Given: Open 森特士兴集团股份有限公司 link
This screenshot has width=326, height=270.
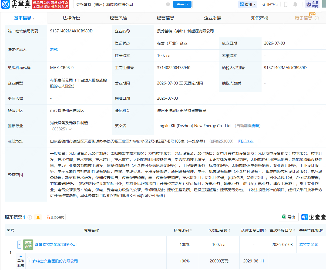Looking at the screenshot, I should (x=55, y=261).
